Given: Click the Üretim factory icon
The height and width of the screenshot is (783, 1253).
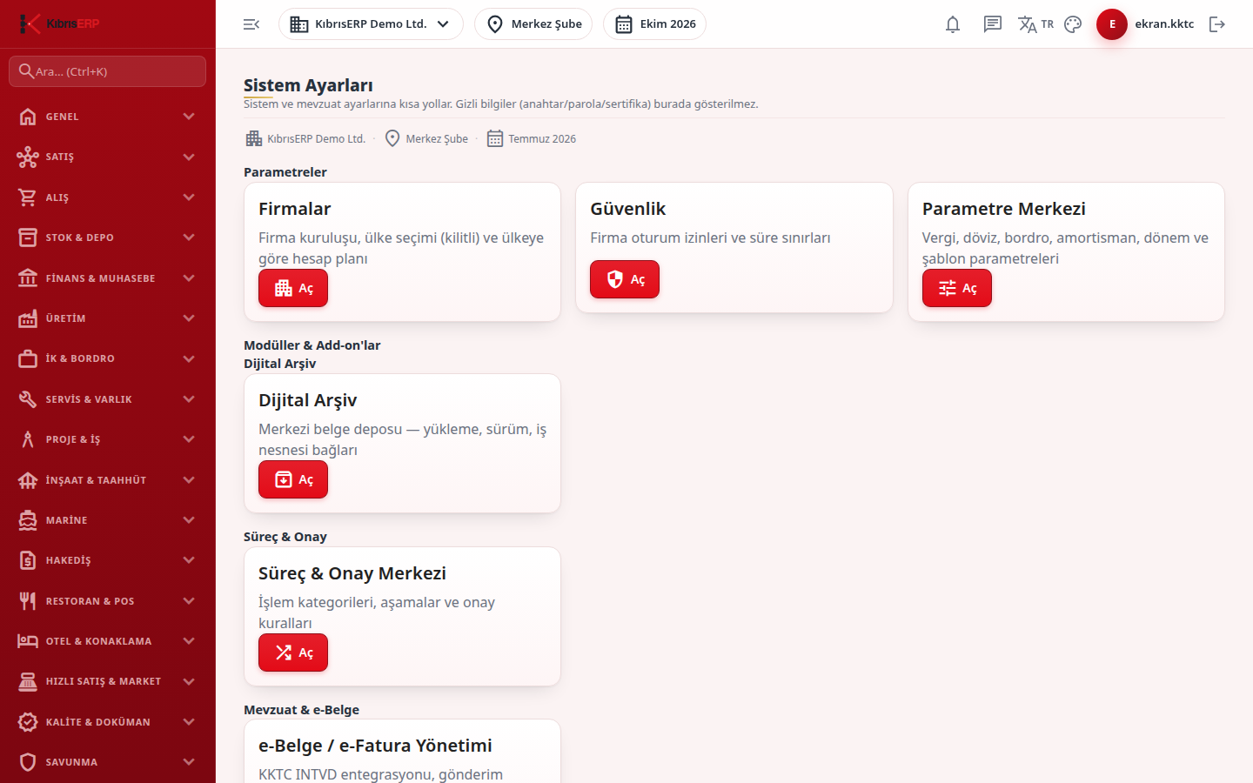Looking at the screenshot, I should (x=28, y=318).
